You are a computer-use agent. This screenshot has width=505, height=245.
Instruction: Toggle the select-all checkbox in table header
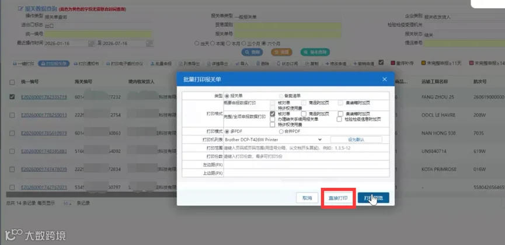pos(12,82)
